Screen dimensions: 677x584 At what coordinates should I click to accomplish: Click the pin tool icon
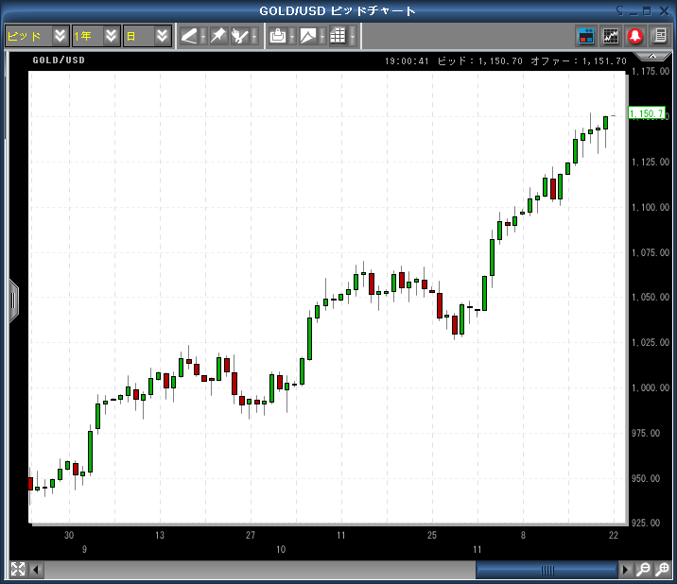[217, 36]
